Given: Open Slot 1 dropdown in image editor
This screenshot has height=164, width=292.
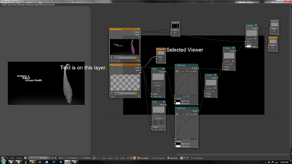Looking at the screenshot, I should click(62, 158).
